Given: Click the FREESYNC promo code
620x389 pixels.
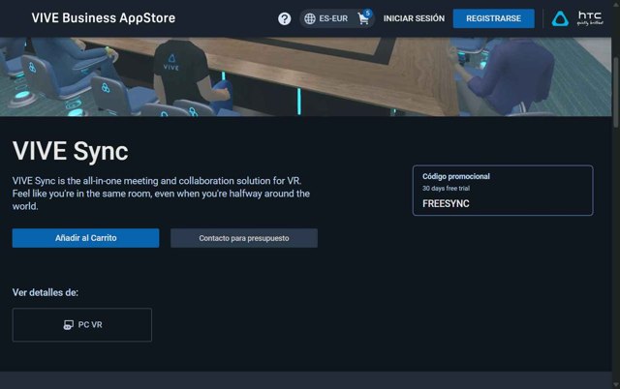Looking at the screenshot, I should [446, 204].
